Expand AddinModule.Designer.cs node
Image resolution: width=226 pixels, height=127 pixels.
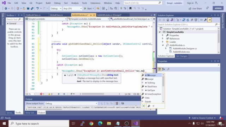166,49
